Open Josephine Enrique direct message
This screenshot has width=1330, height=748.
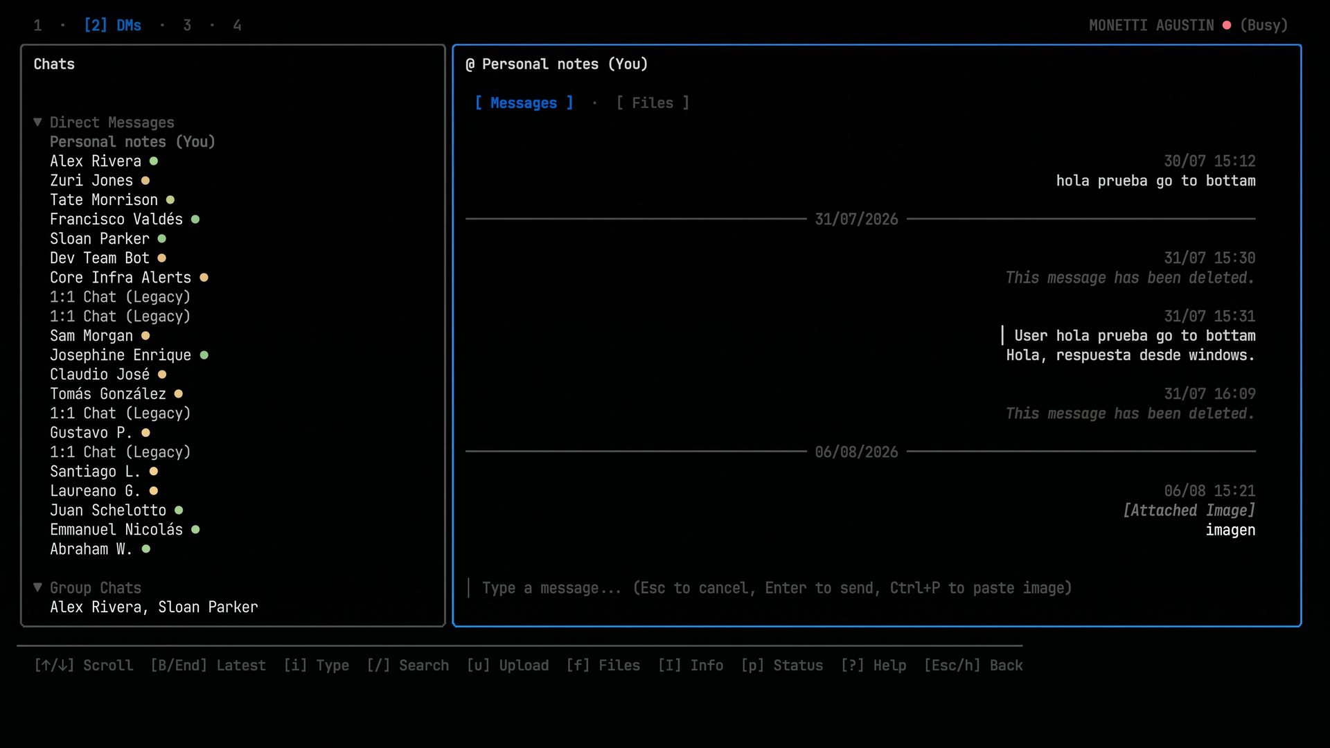point(121,355)
